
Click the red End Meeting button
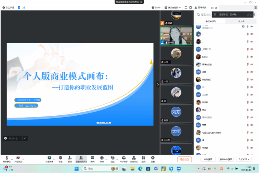(185, 160)
